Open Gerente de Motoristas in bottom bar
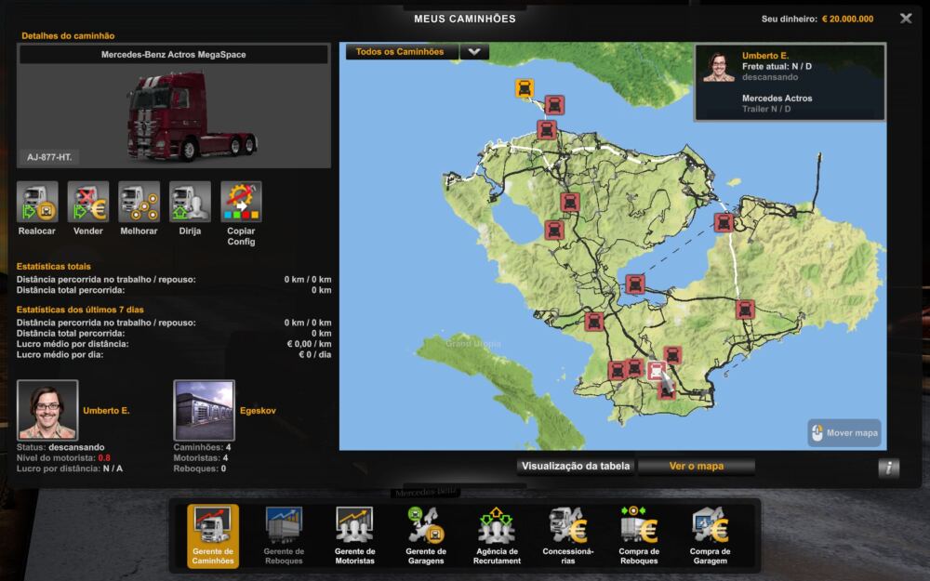This screenshot has width=930, height=581. [354, 536]
